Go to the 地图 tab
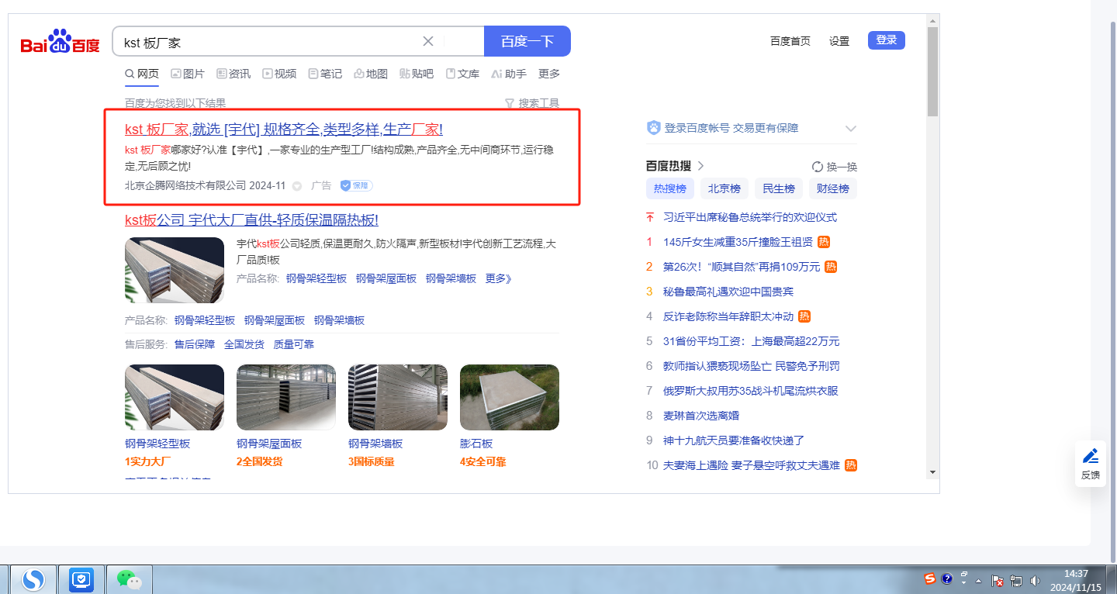Screen dimensions: 1117x594 tap(371, 74)
